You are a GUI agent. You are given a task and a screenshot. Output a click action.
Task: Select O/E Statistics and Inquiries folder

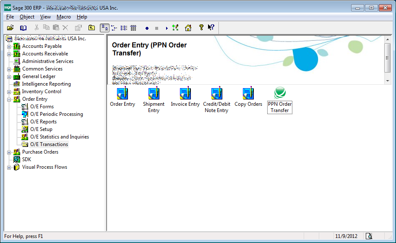[x=60, y=137]
